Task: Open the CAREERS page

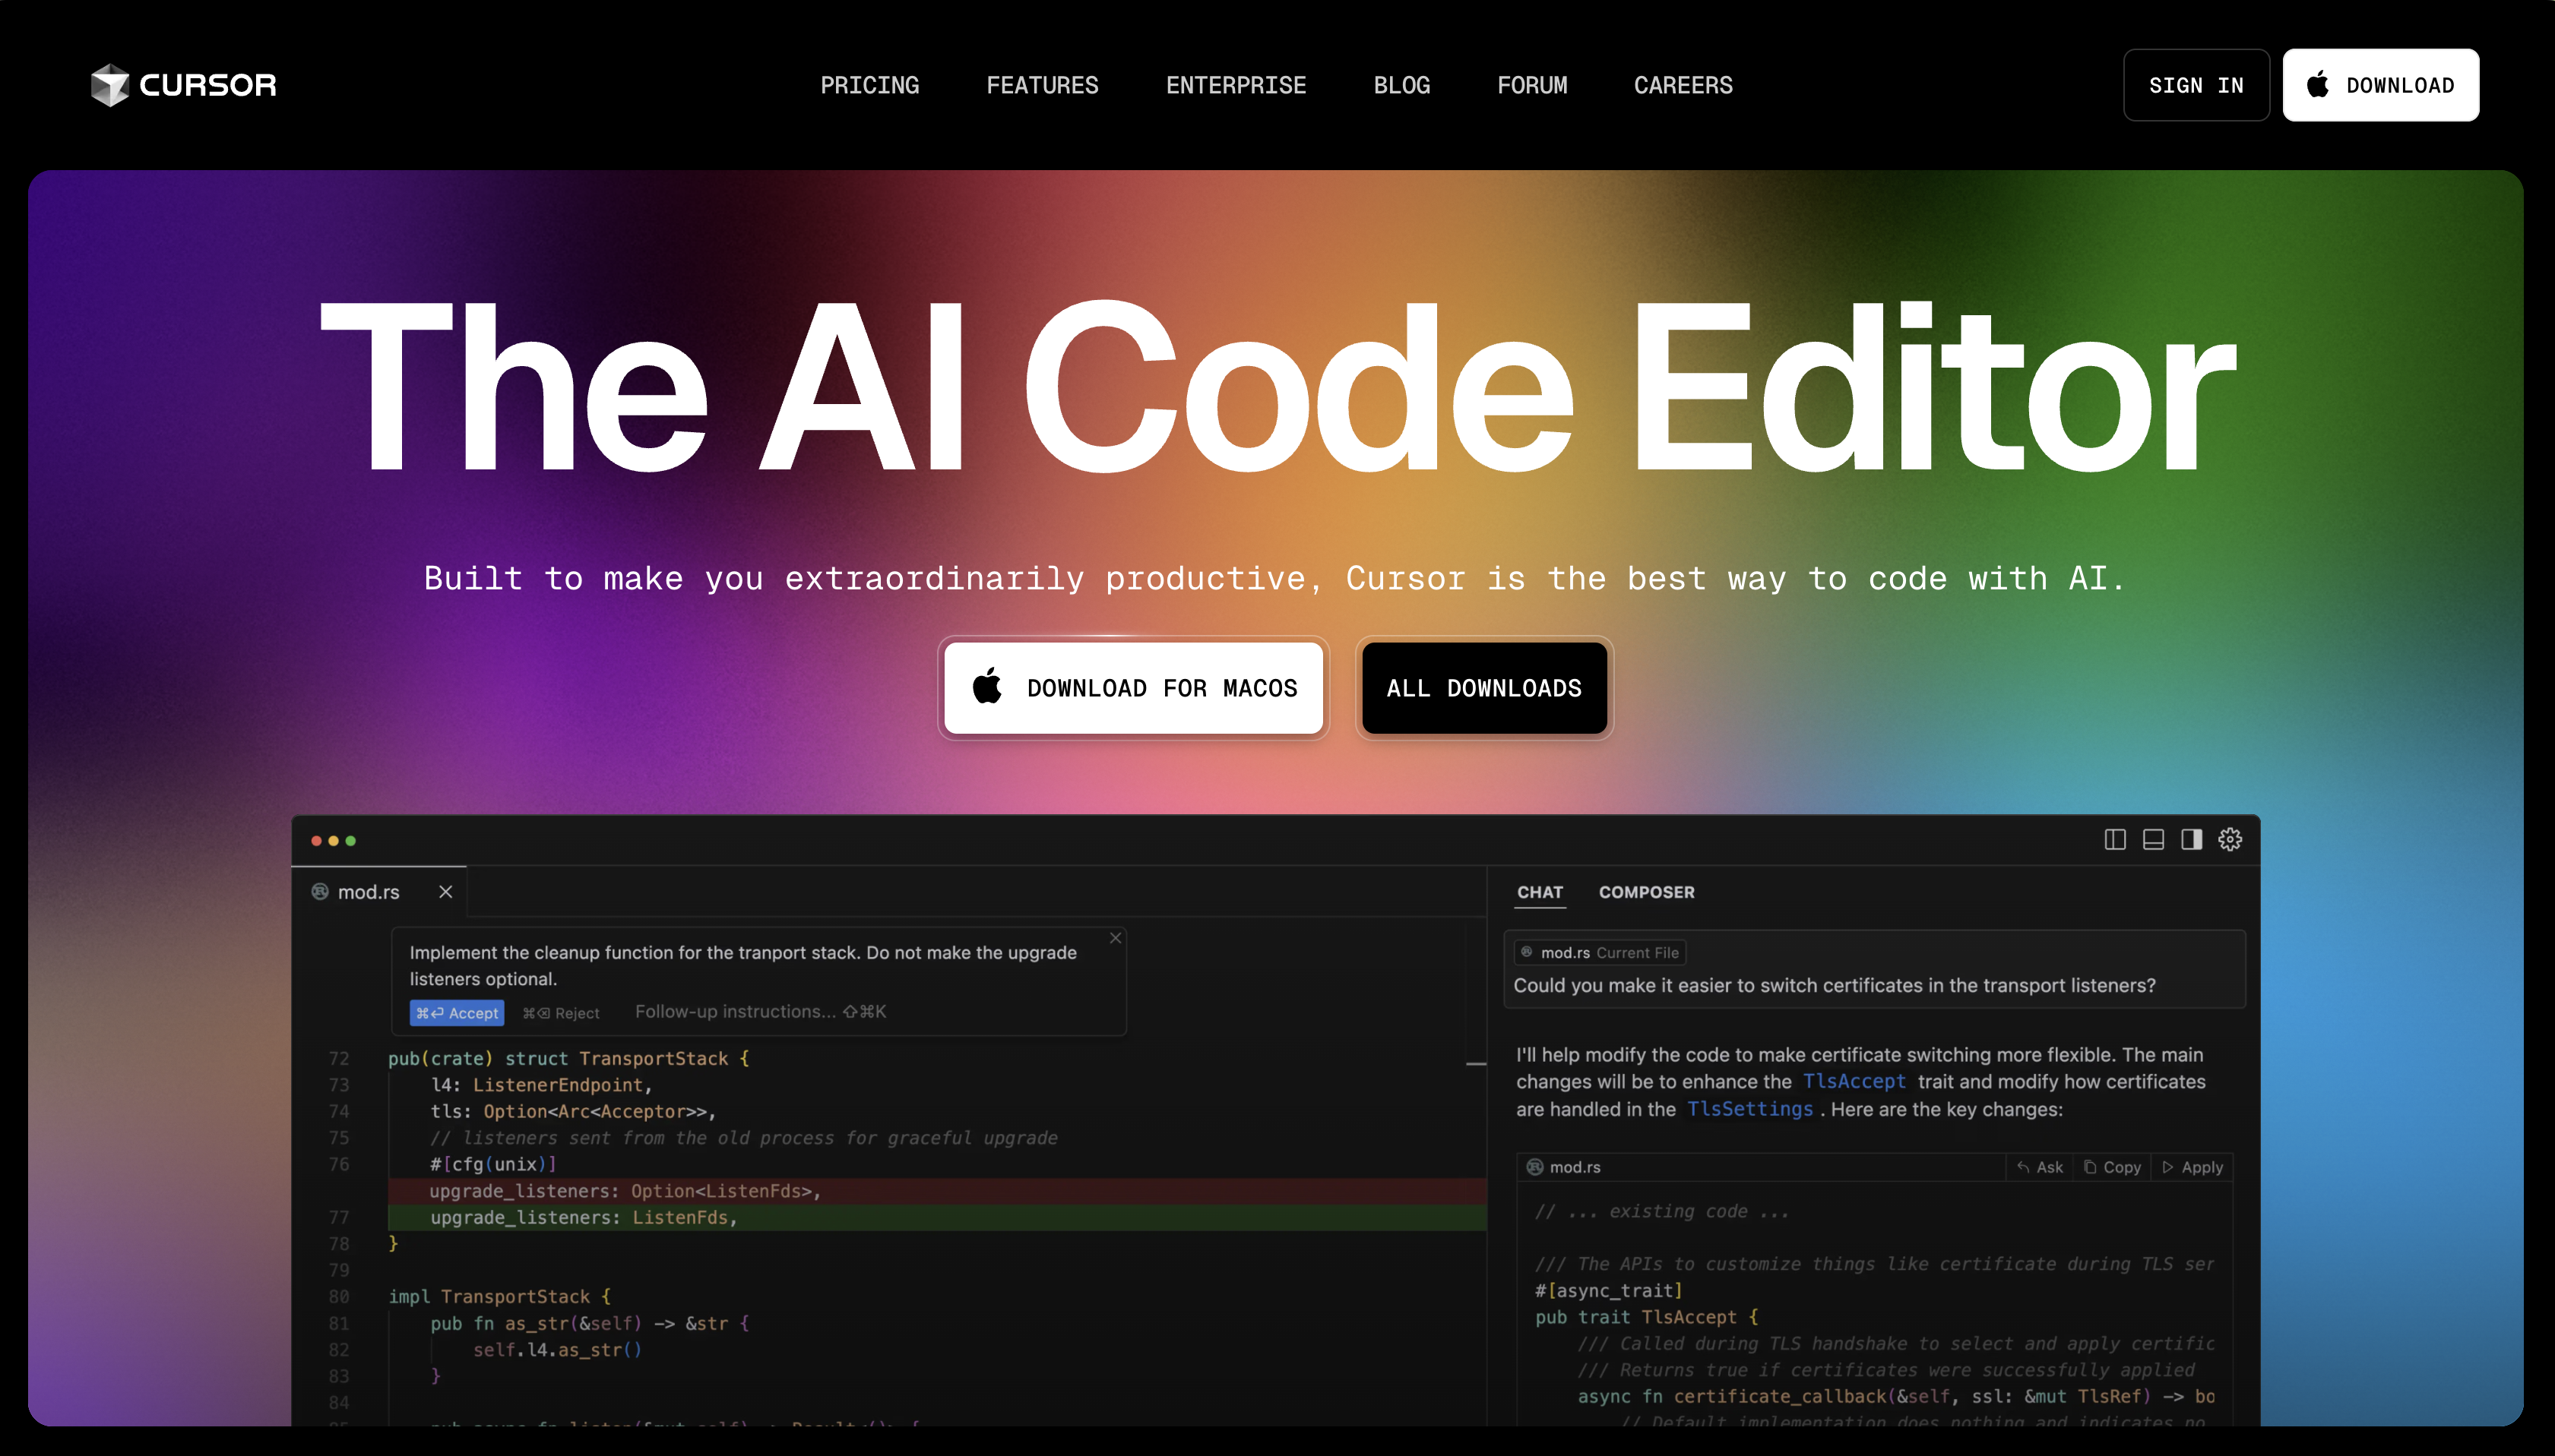Action: [1683, 85]
